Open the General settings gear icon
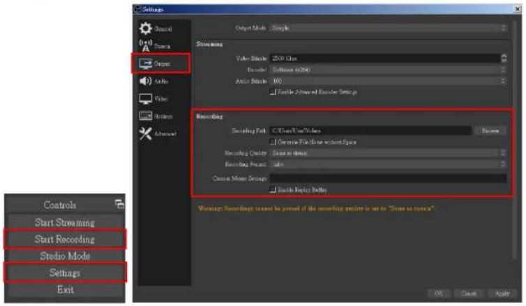Screen dimensions: 526x306 click(145, 29)
